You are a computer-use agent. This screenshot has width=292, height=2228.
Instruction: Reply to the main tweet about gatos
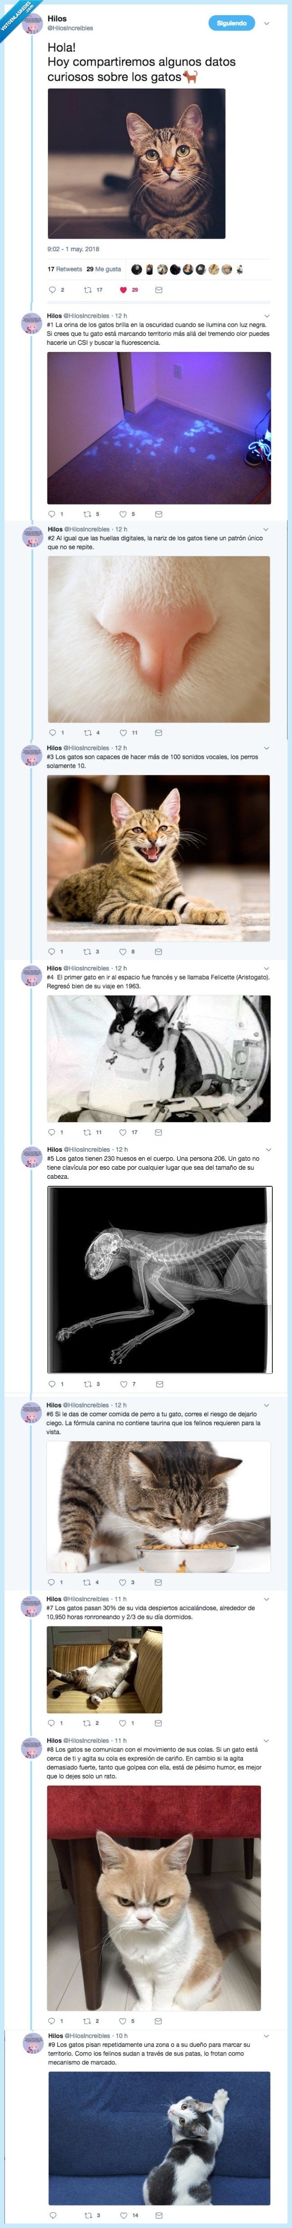(x=52, y=290)
